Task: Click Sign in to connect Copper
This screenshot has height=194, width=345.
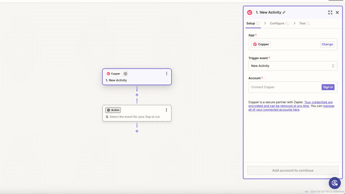Action: coord(328,87)
